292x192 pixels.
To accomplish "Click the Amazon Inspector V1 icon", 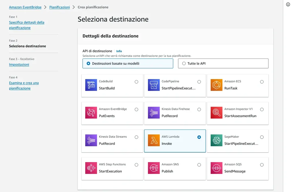I will tap(216, 113).
